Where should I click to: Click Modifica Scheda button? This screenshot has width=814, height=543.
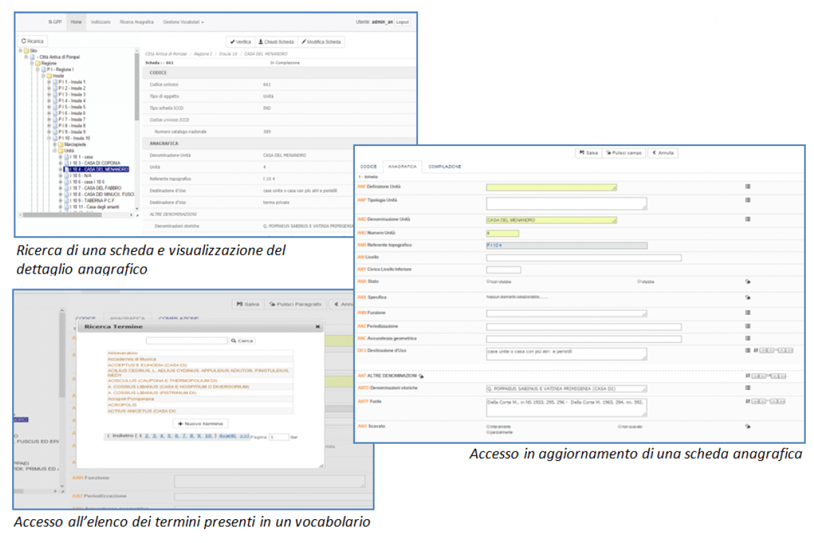tap(322, 41)
